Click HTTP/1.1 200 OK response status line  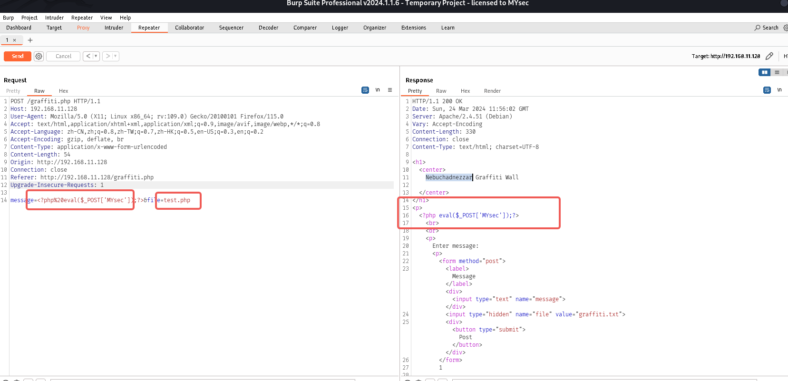(x=437, y=101)
